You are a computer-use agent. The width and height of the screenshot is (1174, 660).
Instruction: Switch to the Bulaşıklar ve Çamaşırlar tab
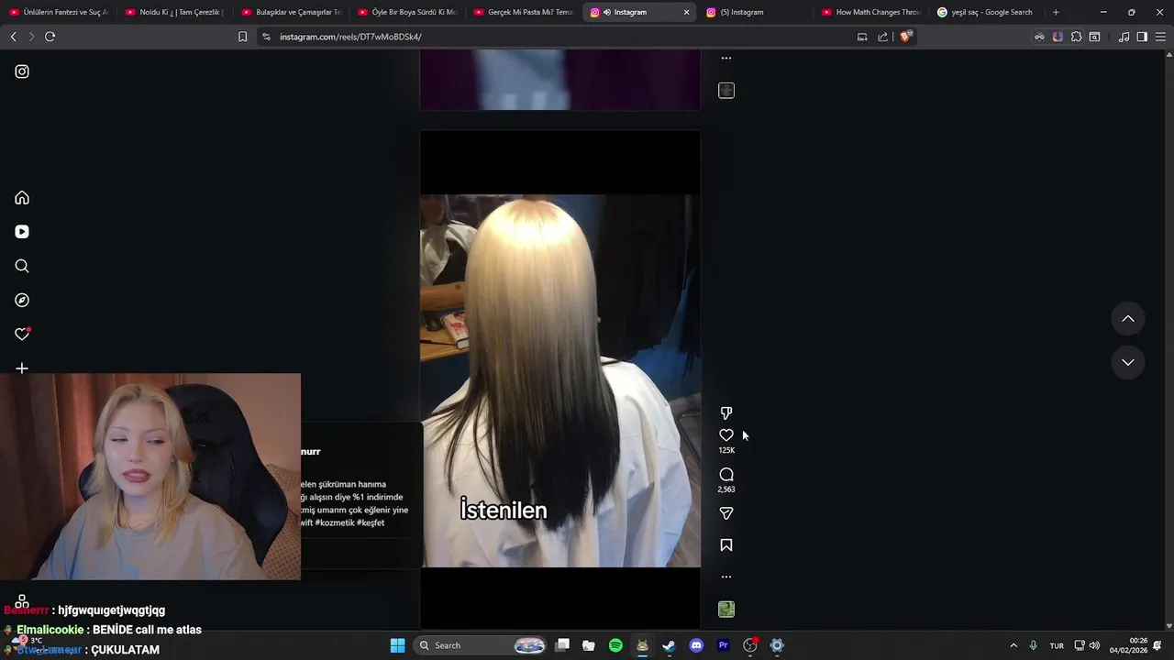click(291, 12)
